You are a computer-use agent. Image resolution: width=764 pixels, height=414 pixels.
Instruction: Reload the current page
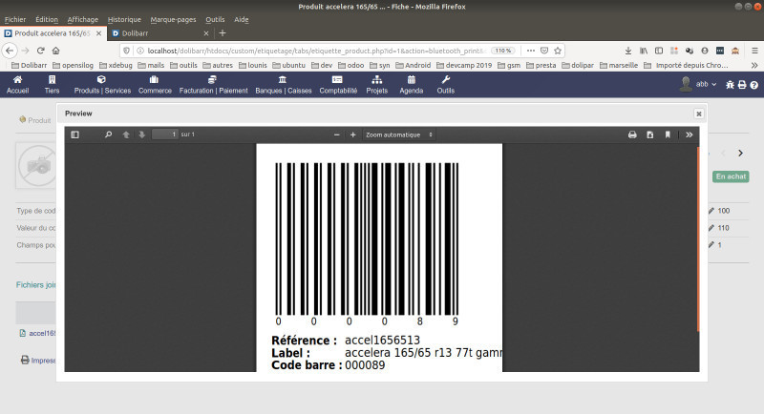(41, 51)
